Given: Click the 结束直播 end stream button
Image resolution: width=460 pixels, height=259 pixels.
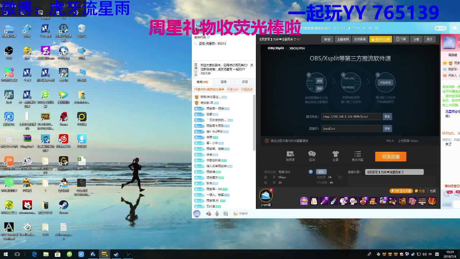Looking at the screenshot, I should pyautogui.click(x=390, y=156).
